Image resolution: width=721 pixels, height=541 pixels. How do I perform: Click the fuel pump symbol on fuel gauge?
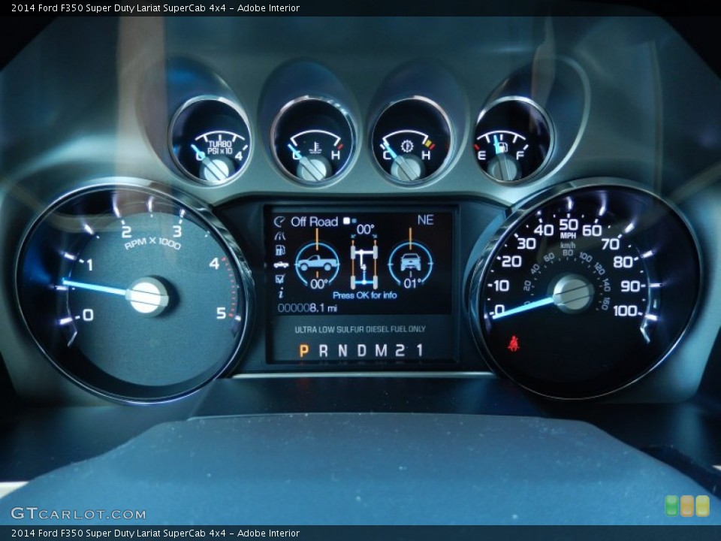pos(502,147)
